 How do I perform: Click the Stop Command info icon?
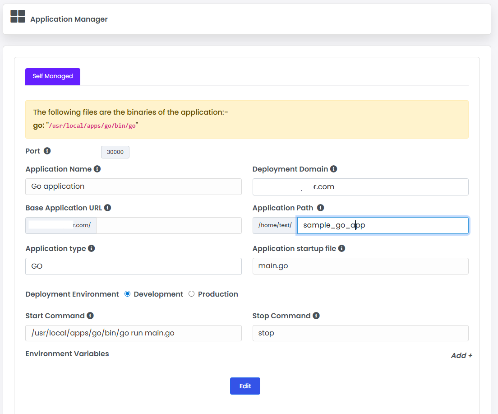click(316, 316)
